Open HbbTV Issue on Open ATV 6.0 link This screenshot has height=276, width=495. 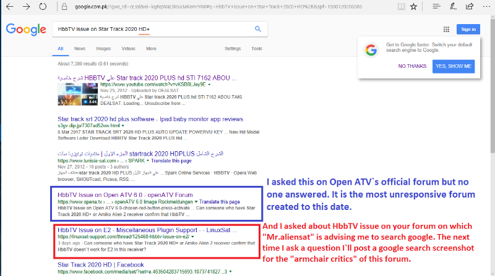(125, 195)
